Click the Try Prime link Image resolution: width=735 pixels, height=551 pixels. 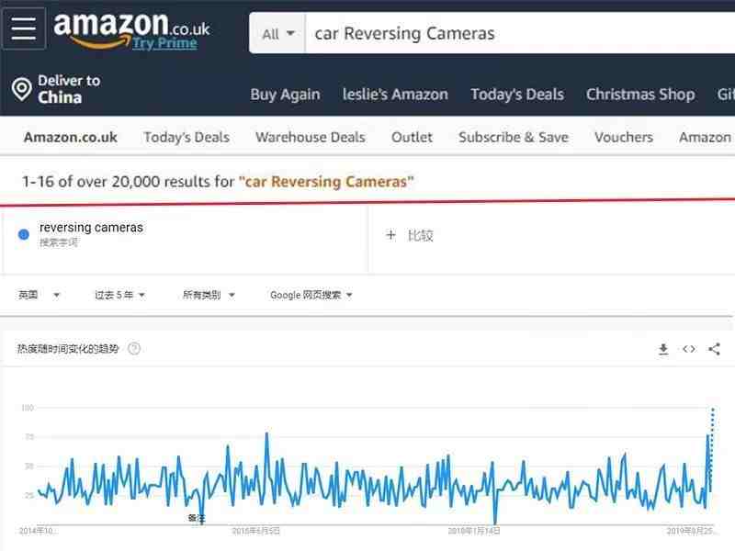[x=164, y=43]
